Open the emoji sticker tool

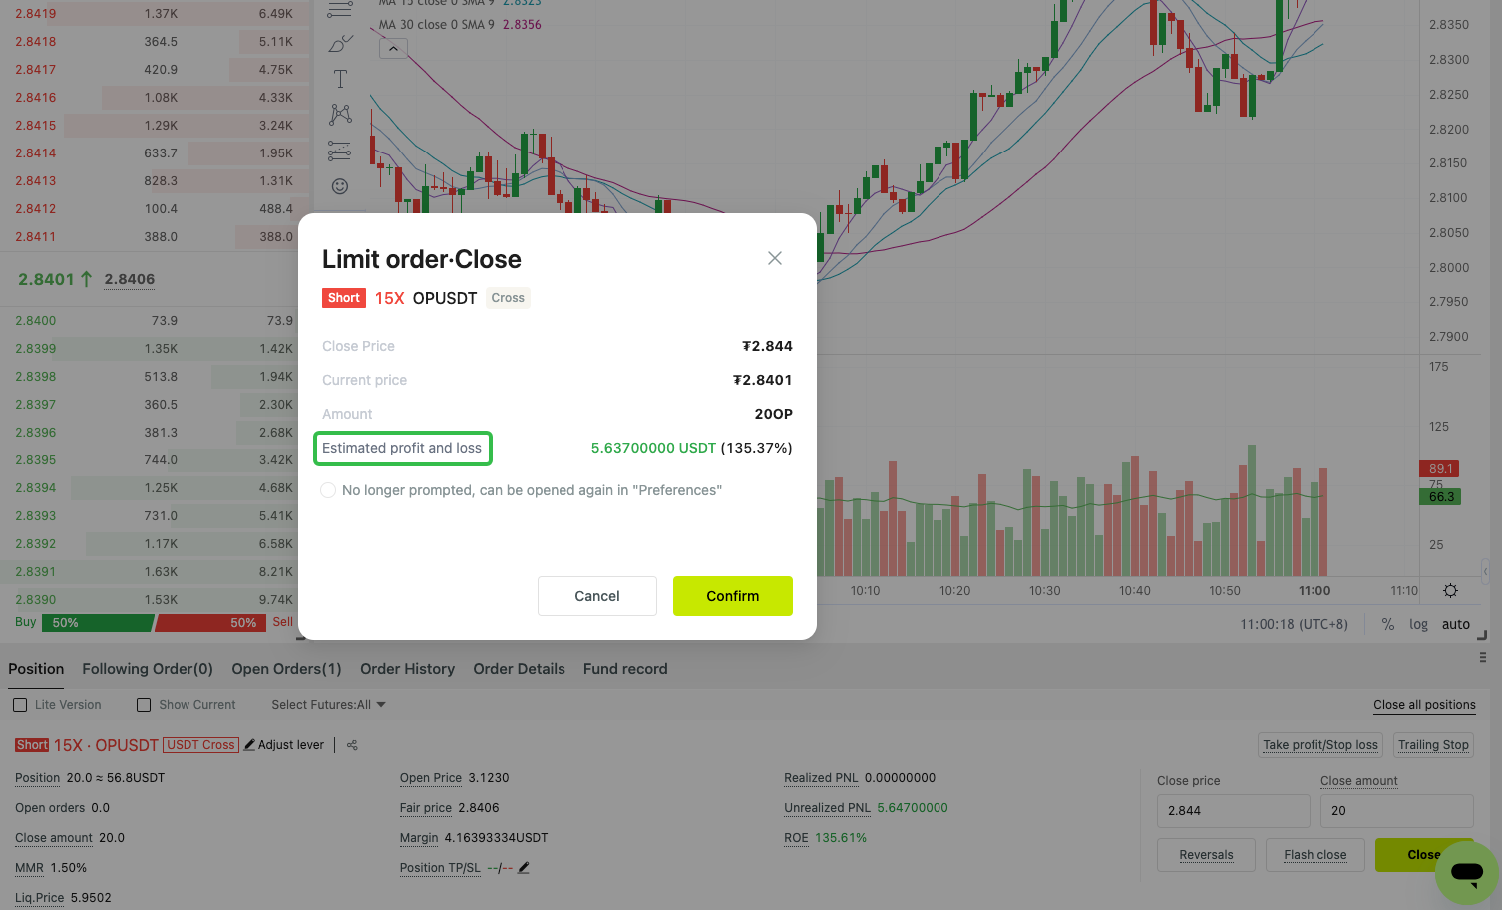(340, 186)
